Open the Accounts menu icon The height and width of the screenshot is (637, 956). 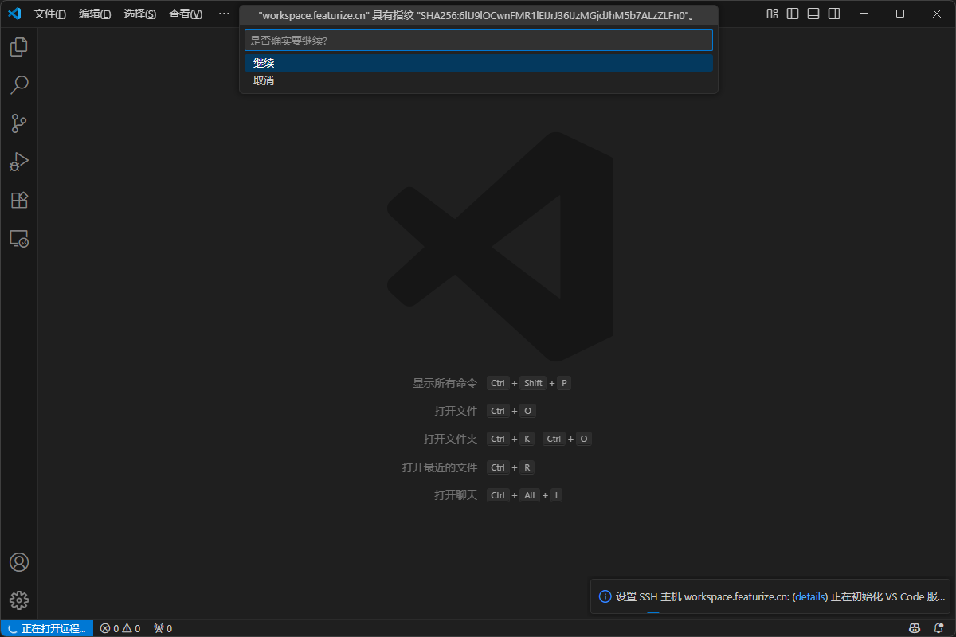click(x=19, y=562)
